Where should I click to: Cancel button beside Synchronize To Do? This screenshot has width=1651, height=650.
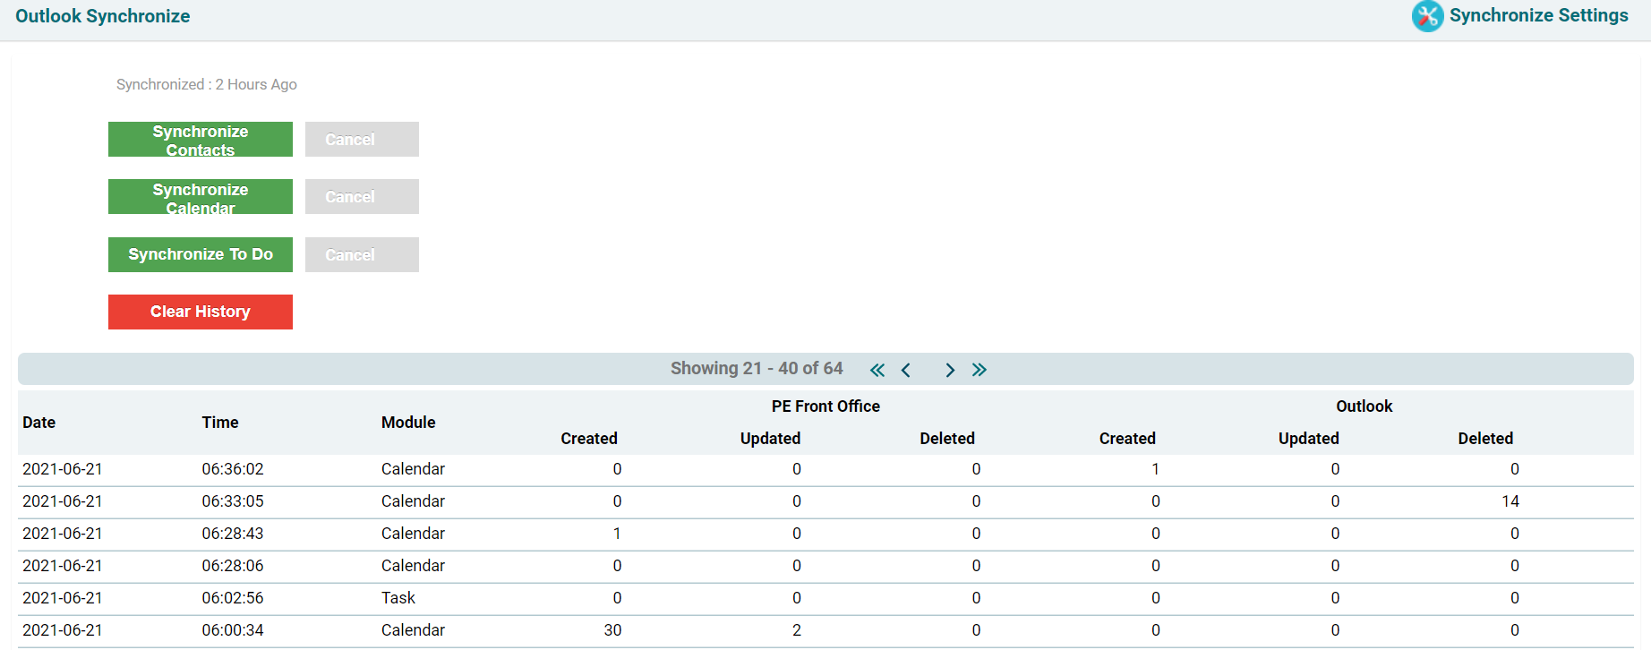pyautogui.click(x=362, y=255)
